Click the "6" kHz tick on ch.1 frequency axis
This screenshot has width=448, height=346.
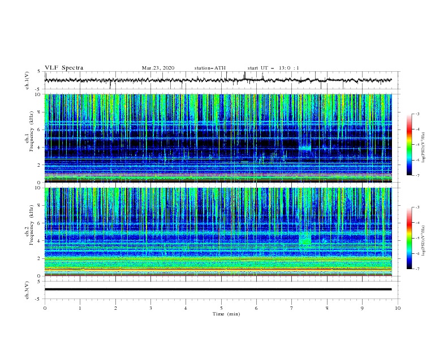(40, 130)
